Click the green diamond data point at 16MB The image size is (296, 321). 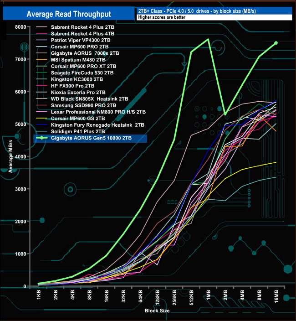tap(276, 43)
